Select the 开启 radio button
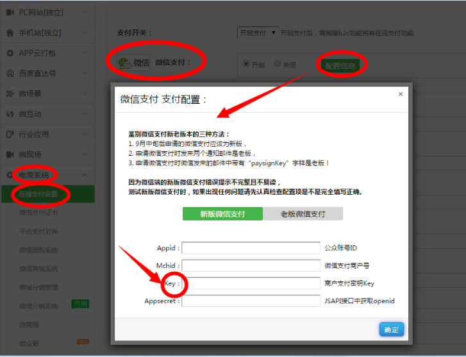The image size is (466, 357). 246,64
